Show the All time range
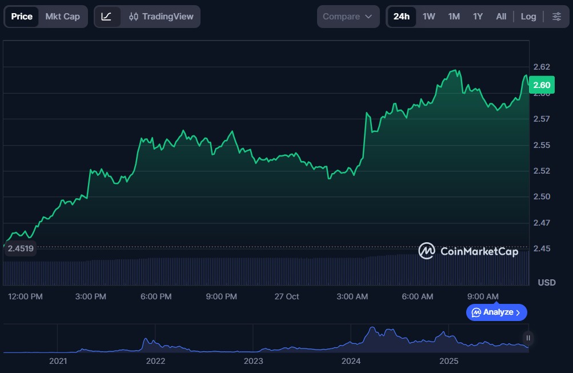 pos(501,17)
